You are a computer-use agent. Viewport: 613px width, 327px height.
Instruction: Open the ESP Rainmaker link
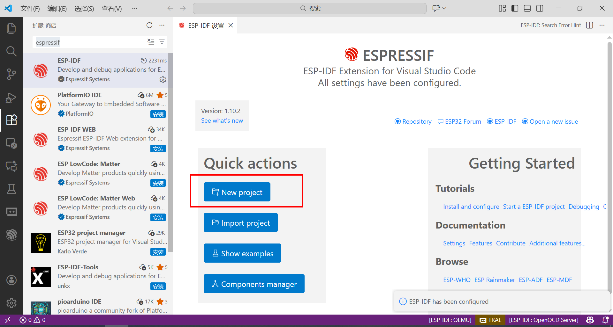(495, 280)
